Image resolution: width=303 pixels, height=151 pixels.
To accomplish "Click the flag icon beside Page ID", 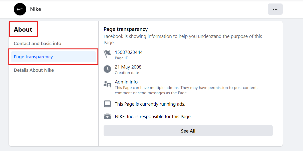I will (107, 54).
